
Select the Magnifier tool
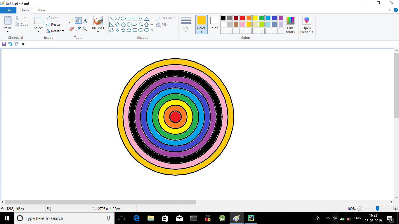click(x=85, y=29)
